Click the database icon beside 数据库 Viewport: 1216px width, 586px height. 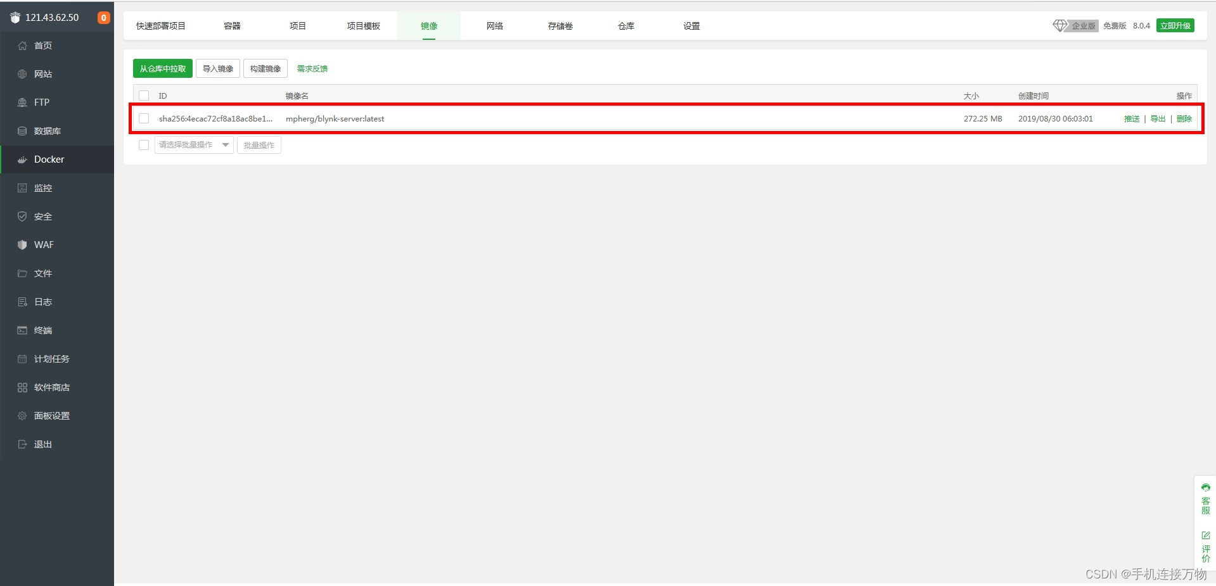[x=22, y=131]
